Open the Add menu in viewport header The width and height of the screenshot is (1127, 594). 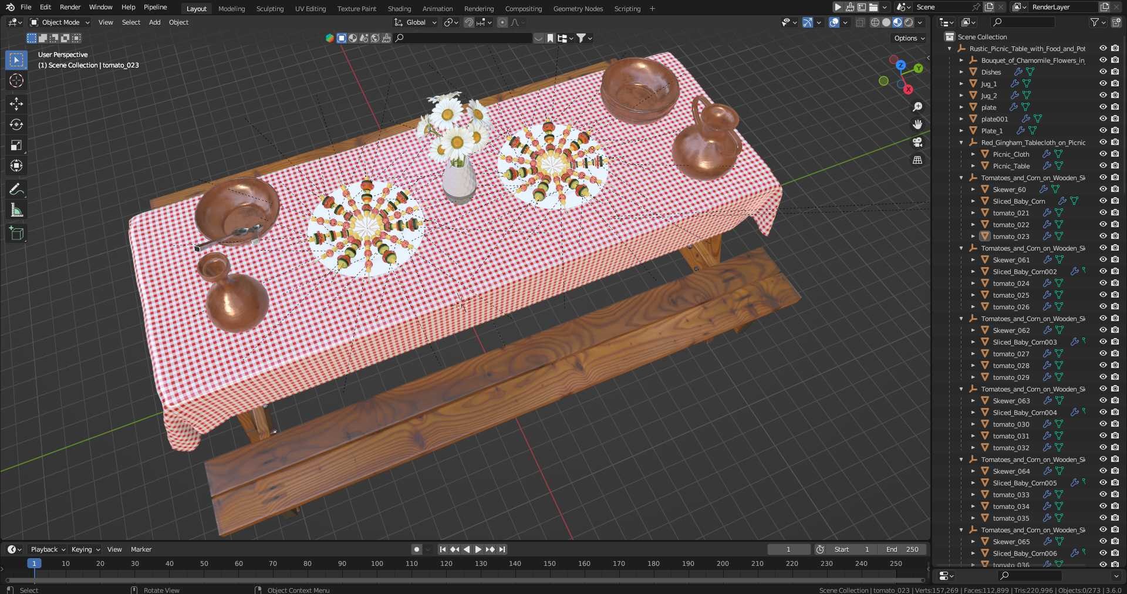(x=154, y=22)
